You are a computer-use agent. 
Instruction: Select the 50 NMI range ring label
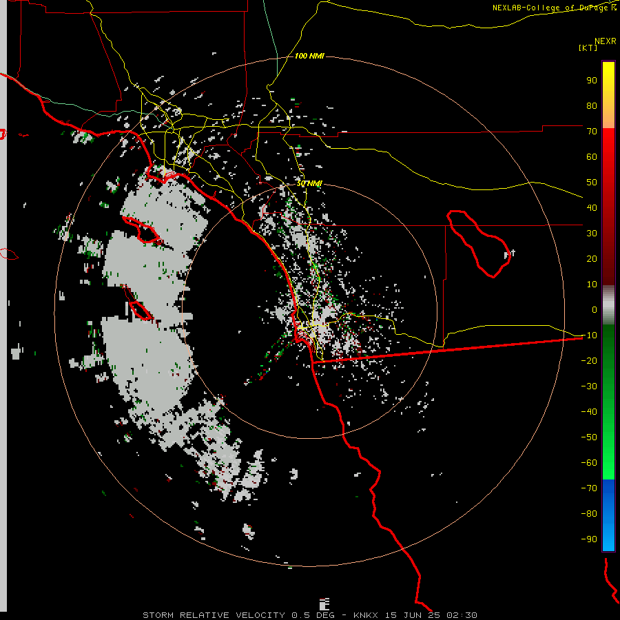pos(309,183)
